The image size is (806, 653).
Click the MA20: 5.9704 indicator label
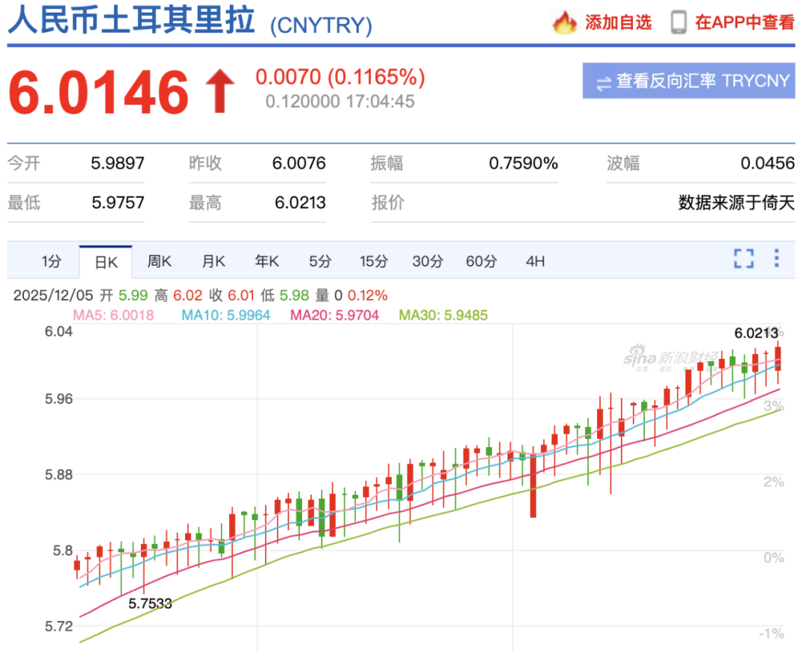pyautogui.click(x=334, y=315)
